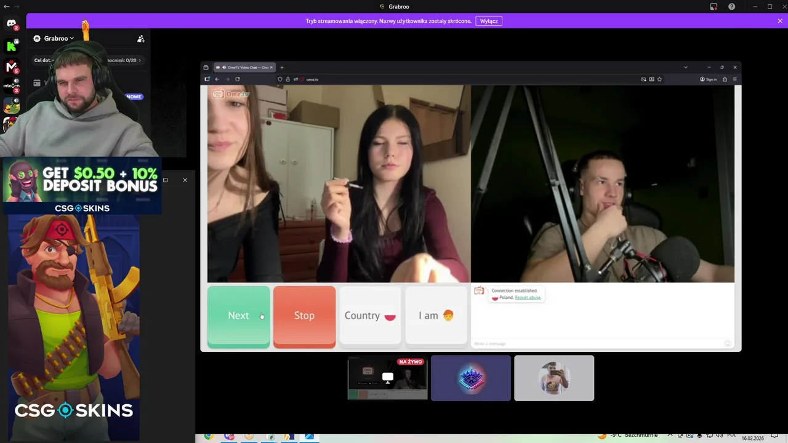Click the shield tracking protection icon
788x443 pixels.
click(280, 79)
